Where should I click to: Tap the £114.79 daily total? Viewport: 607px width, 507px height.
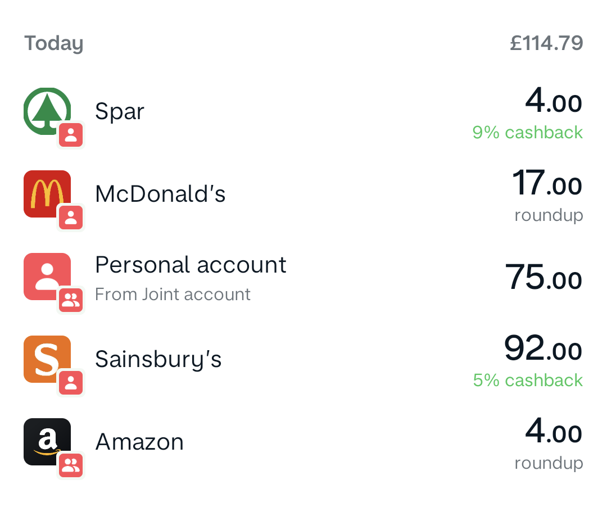tap(546, 43)
